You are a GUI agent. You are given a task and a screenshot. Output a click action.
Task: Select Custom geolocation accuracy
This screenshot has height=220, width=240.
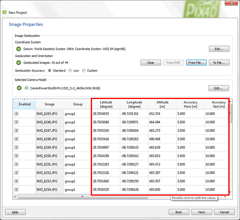[84, 71]
